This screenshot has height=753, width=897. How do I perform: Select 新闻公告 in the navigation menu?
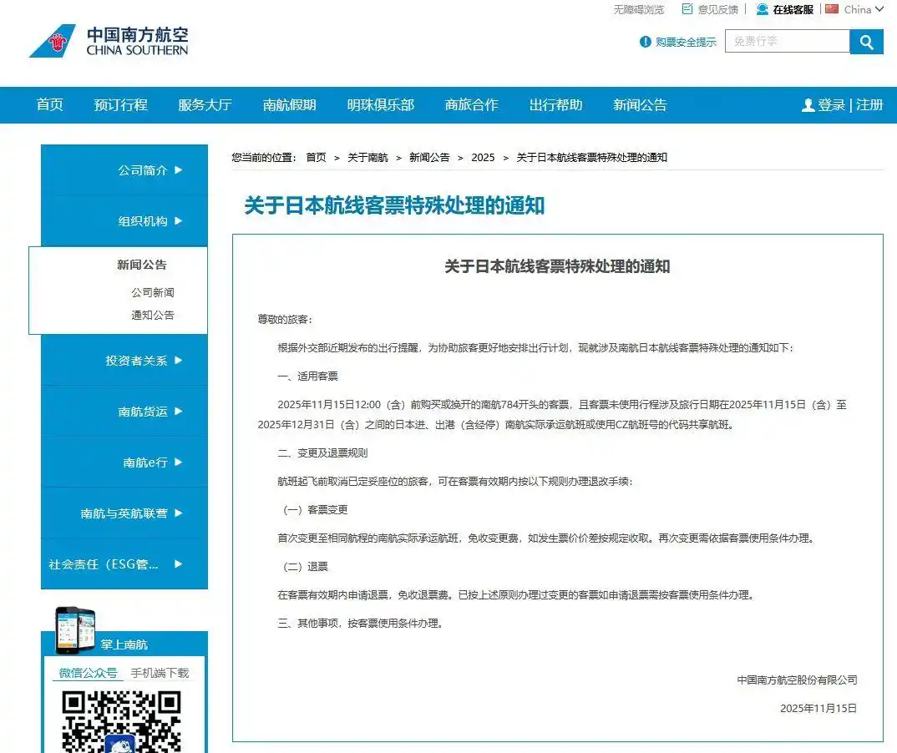639,104
